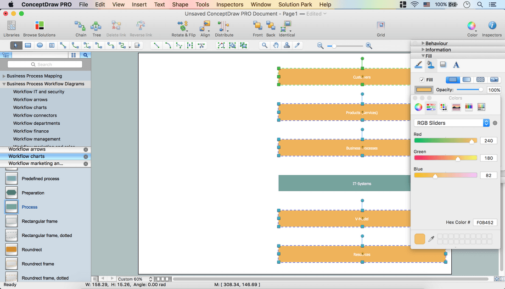Select Workflow finance library item
This screenshot has height=289, width=505.
[x=31, y=131]
